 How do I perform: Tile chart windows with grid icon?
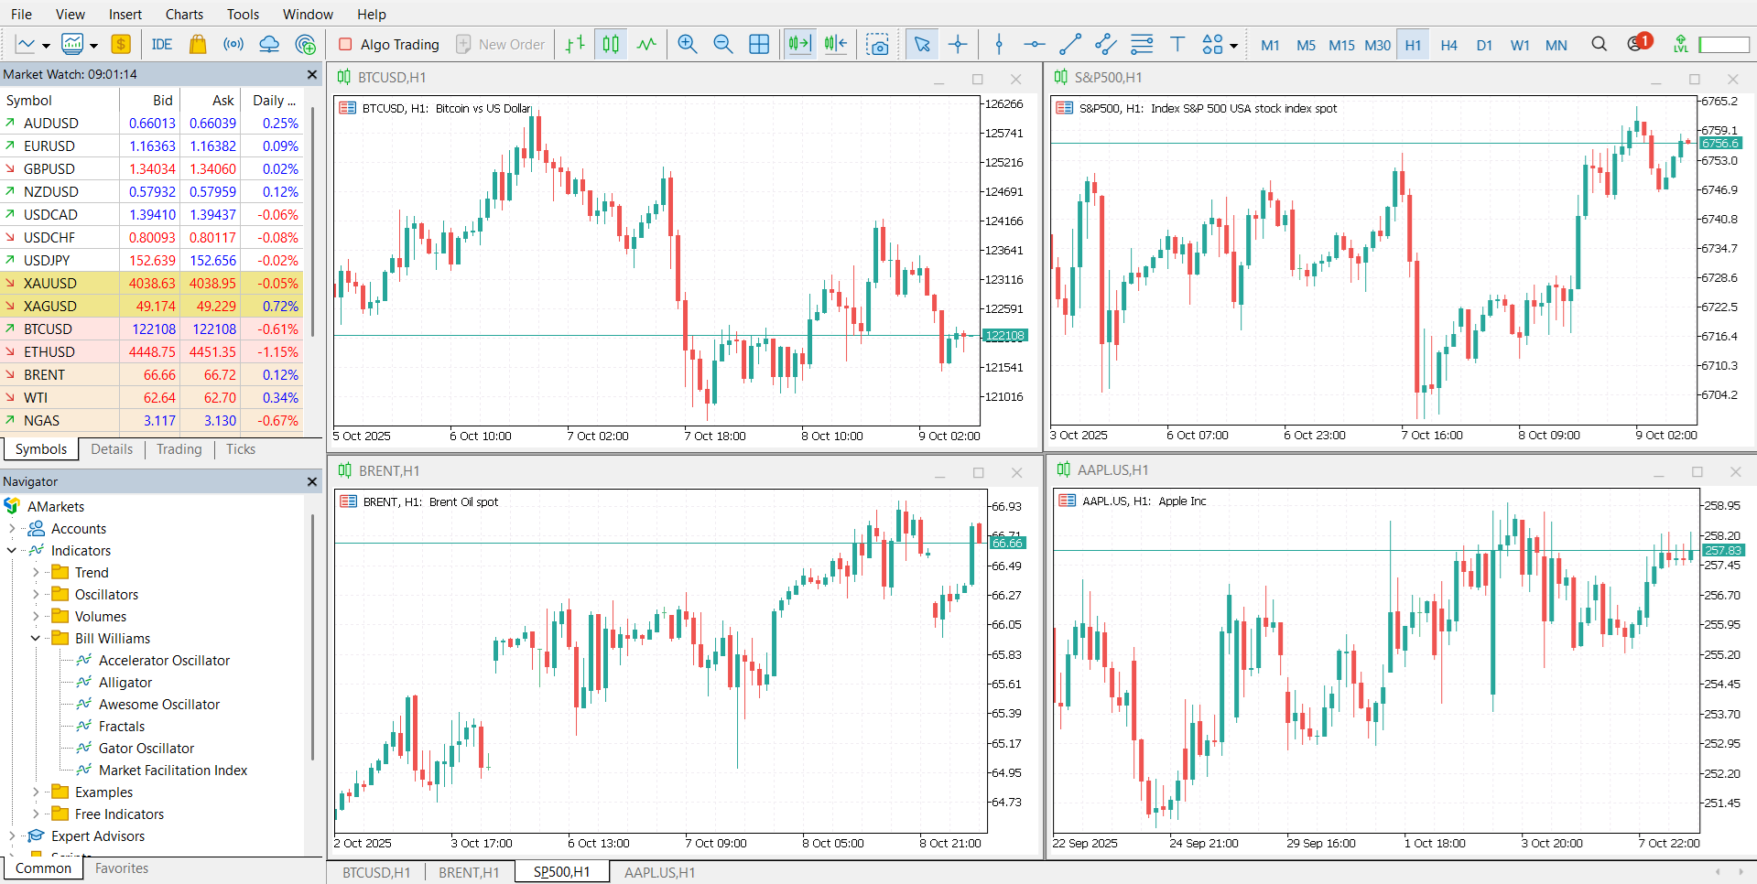coord(759,44)
